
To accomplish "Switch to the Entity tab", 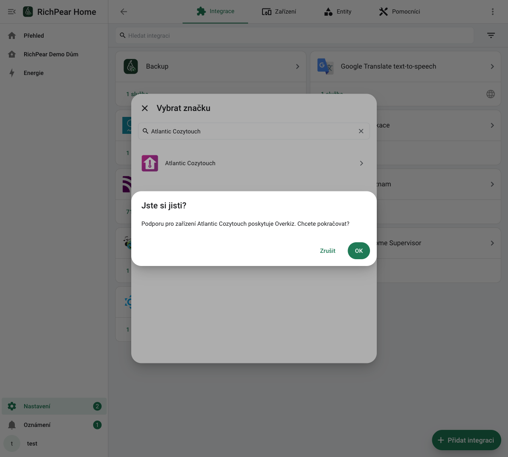I will click(337, 11).
